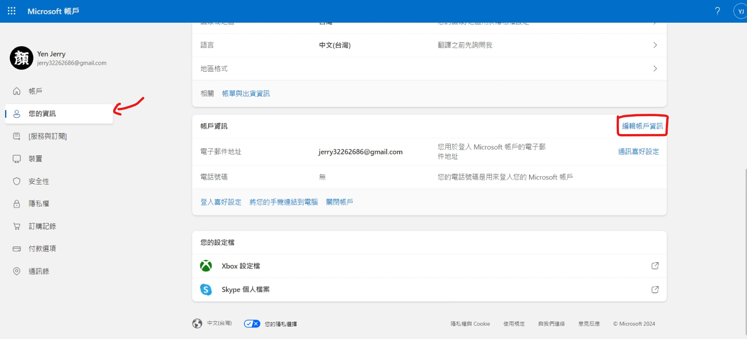Click the 帳戶資訊 section heading
The width and height of the screenshot is (747, 339).
tap(214, 126)
